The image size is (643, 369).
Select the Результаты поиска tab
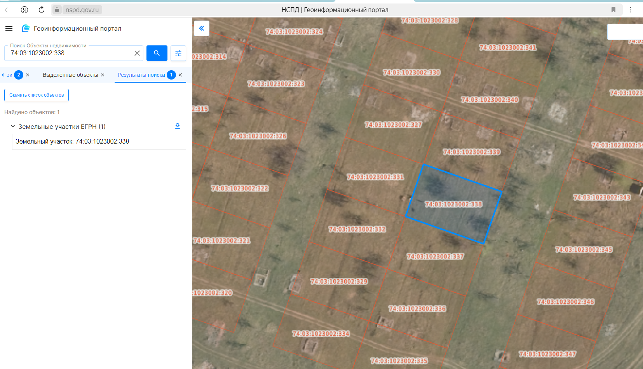tap(141, 75)
